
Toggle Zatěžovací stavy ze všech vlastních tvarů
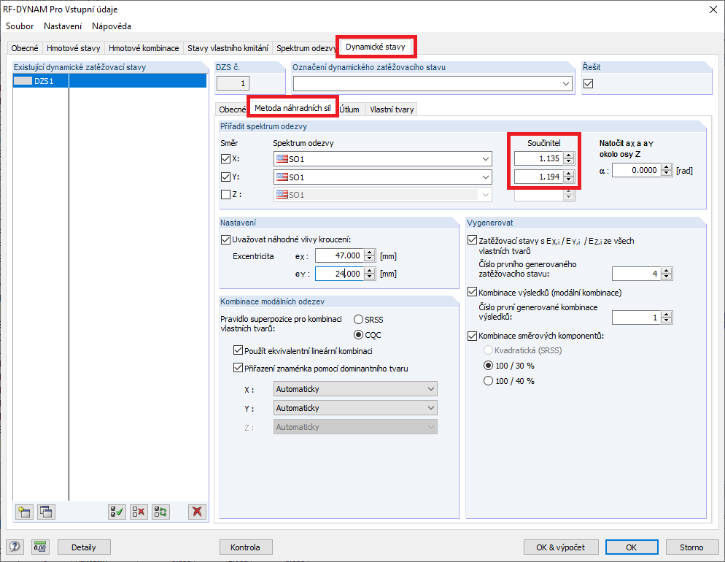[472, 240]
